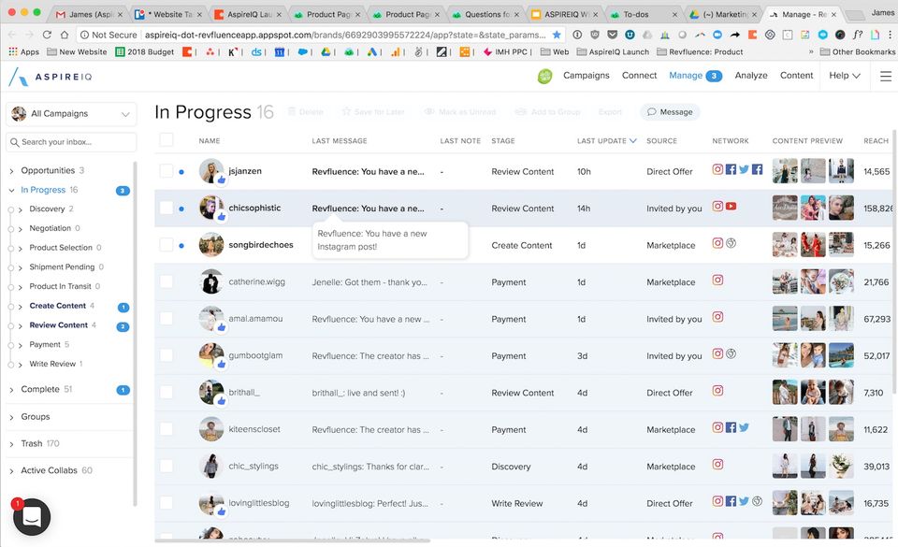This screenshot has width=898, height=547.
Task: Open the hamburger menu icon
Action: (886, 76)
